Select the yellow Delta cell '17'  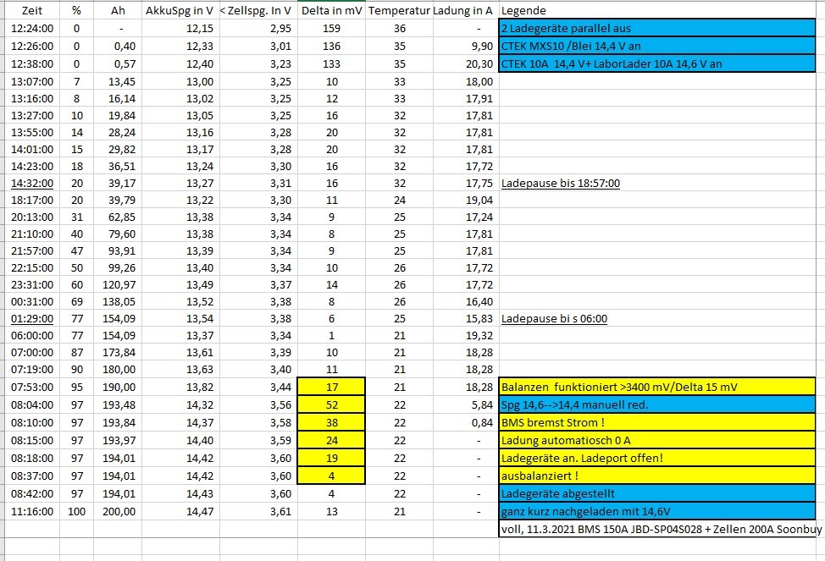click(x=331, y=387)
